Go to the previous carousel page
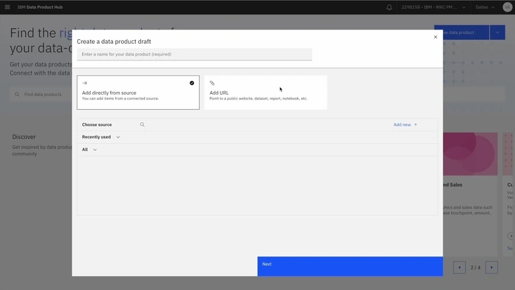 click(x=459, y=267)
